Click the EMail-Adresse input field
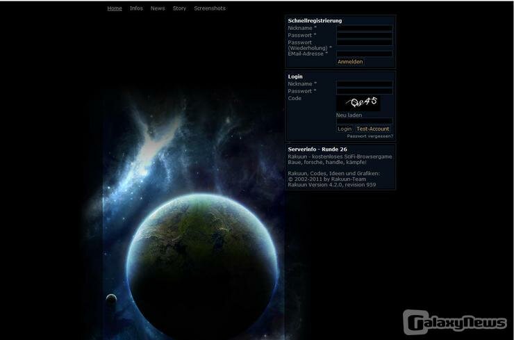This screenshot has width=514, height=340. [365, 54]
